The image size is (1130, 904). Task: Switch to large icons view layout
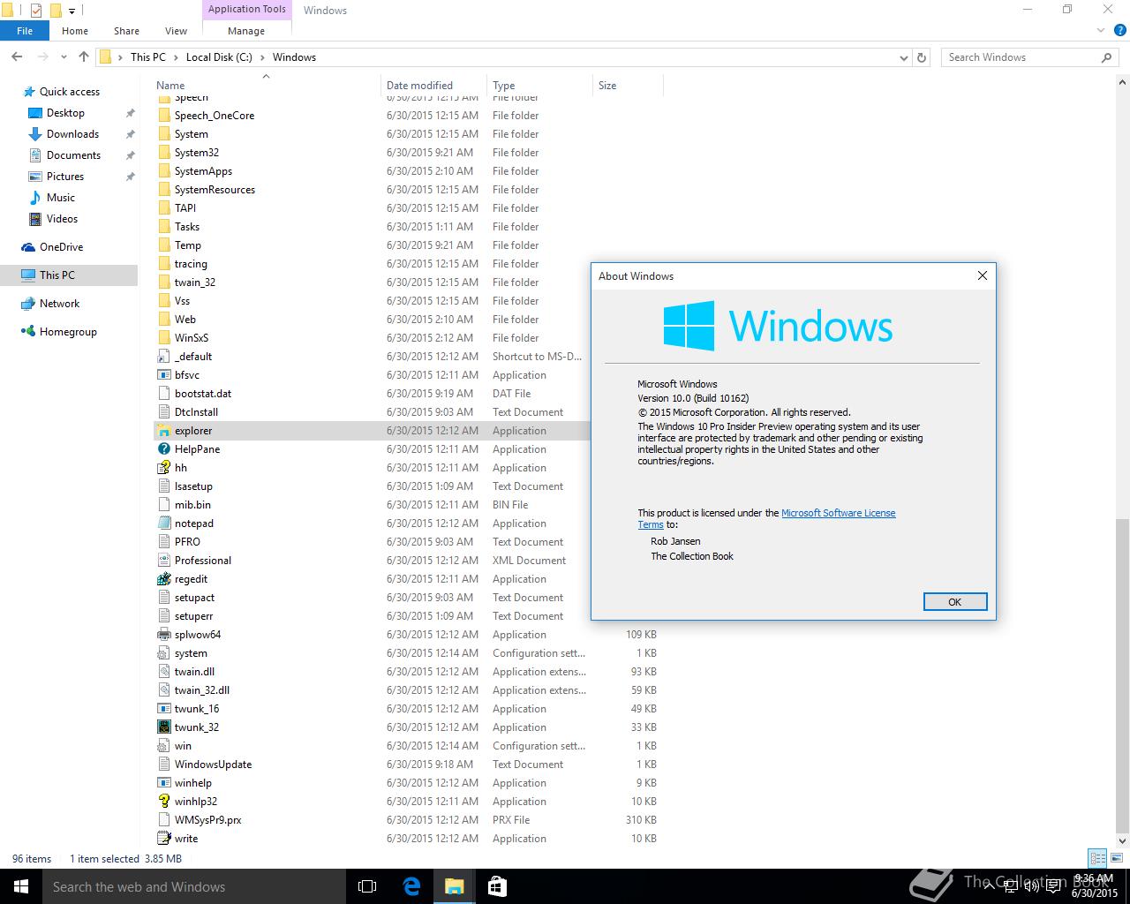pyautogui.click(x=1116, y=858)
